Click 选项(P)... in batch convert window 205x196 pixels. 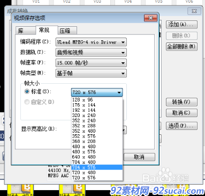click(181, 126)
